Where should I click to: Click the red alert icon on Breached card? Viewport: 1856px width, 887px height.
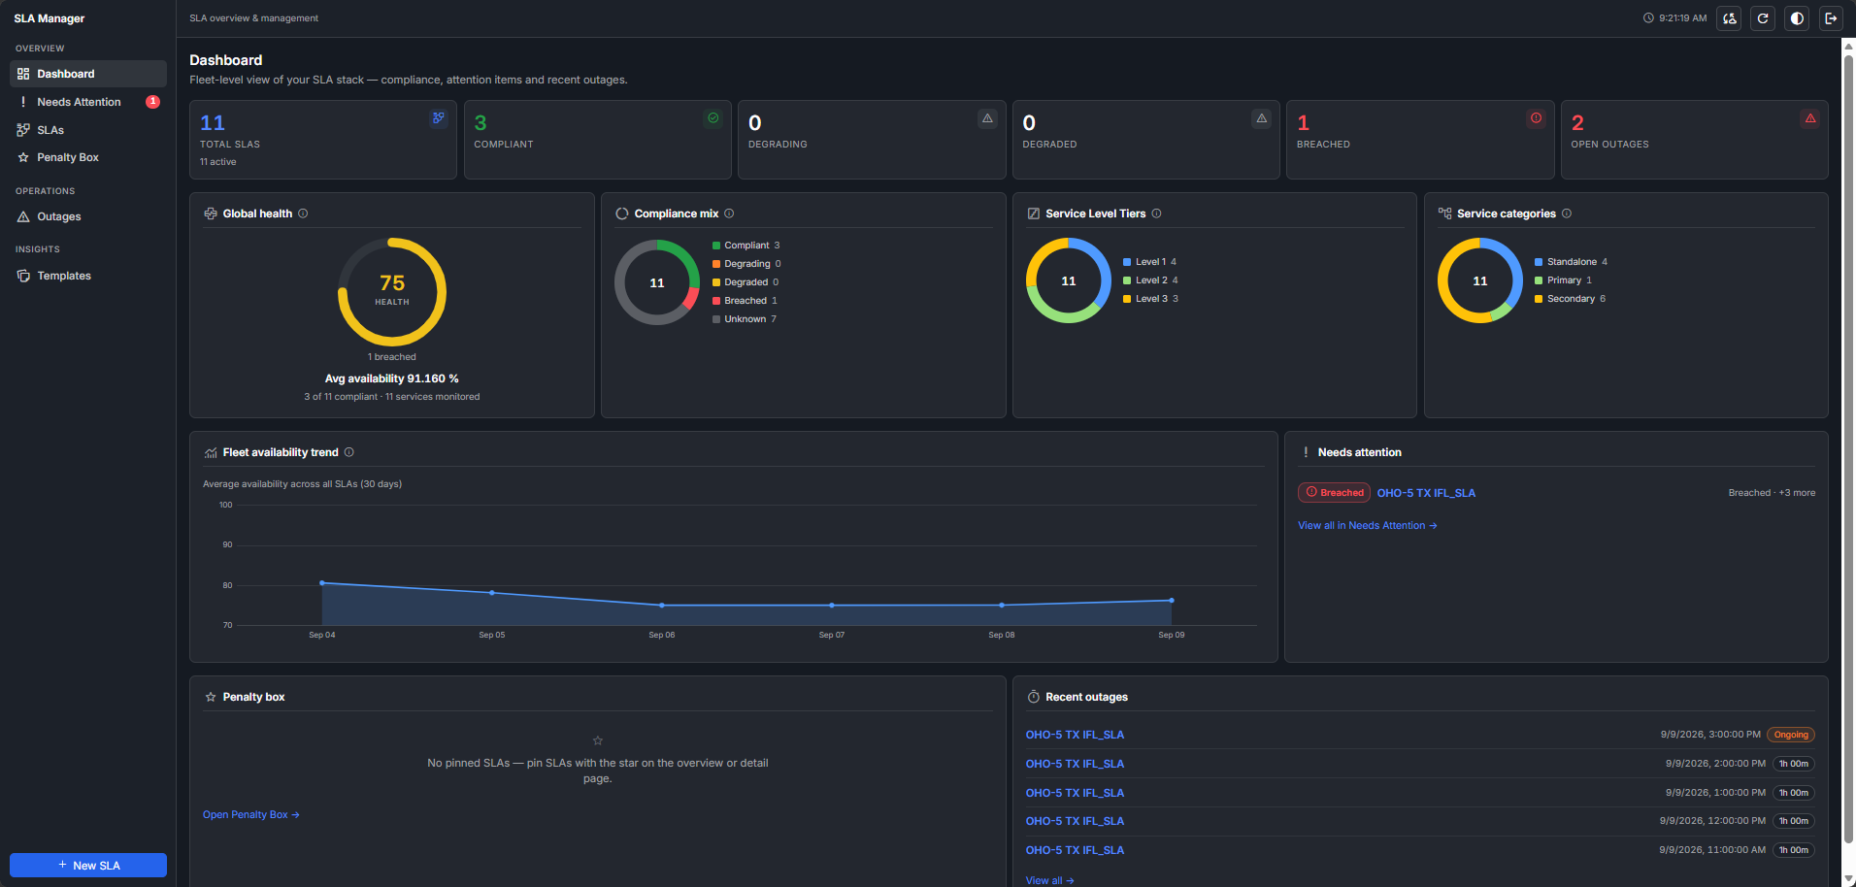1536,118
